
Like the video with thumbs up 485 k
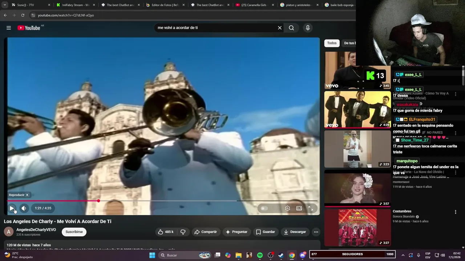point(165,232)
